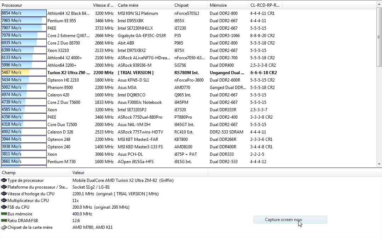The height and width of the screenshot is (238, 382).
Task: Click the Chipset de la carte mère icon
Action: pos(4,227)
